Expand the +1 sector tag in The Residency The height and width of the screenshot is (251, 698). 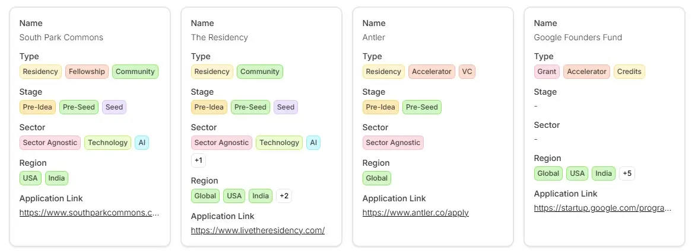pos(198,160)
